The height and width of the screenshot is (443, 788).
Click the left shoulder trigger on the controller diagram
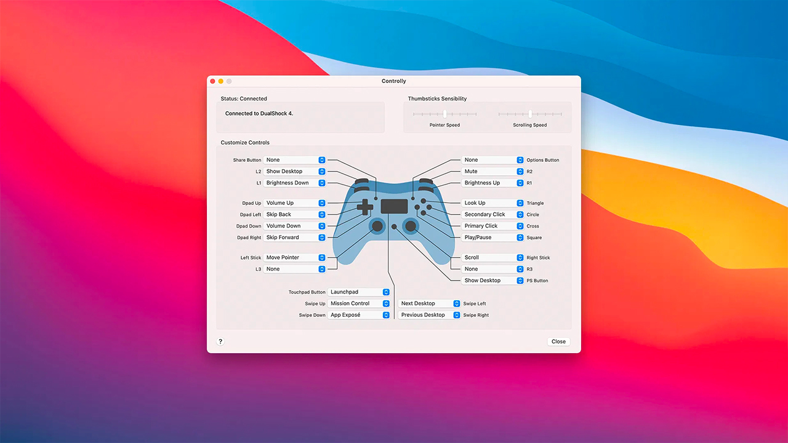click(x=361, y=181)
